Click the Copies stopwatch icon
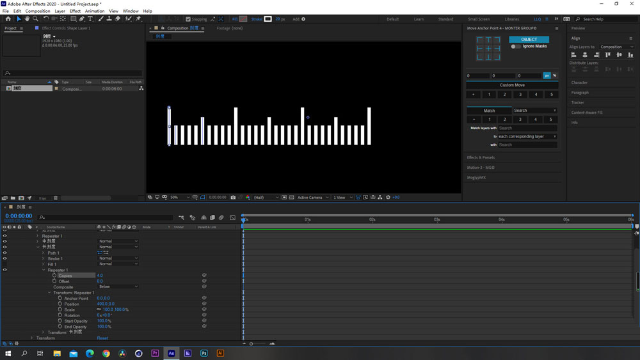The width and height of the screenshot is (640, 360). coord(54,276)
